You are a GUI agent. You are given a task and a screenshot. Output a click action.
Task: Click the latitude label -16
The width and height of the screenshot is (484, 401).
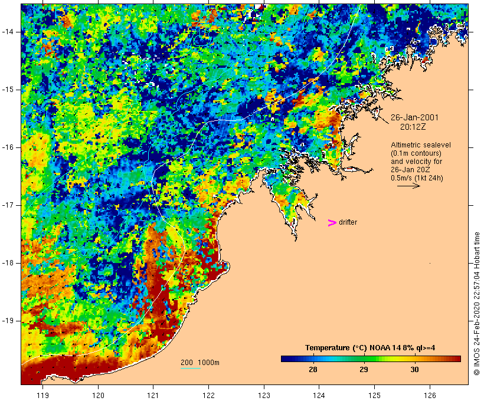point(8,147)
